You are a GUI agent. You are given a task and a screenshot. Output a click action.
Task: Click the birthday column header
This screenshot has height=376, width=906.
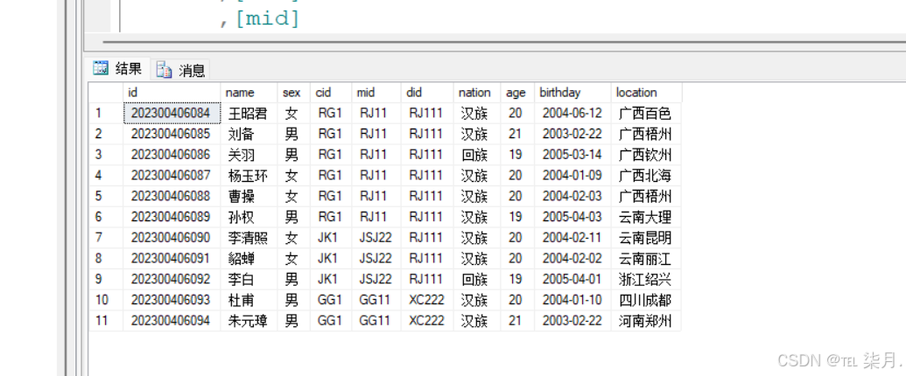coord(572,93)
